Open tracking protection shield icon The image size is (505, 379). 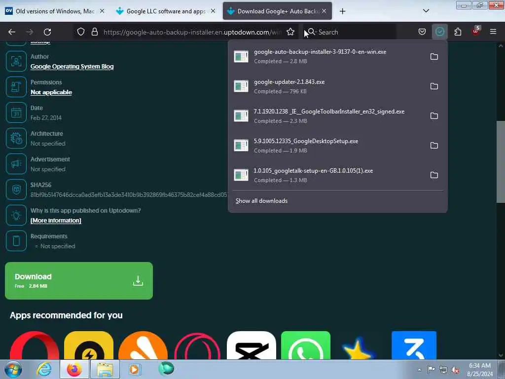[x=81, y=32]
